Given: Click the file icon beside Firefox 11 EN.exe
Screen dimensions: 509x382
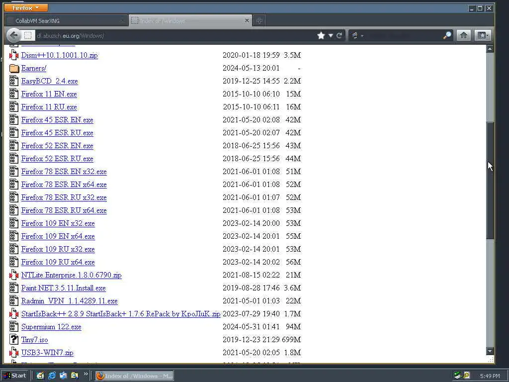Looking at the screenshot, I should click(13, 94).
